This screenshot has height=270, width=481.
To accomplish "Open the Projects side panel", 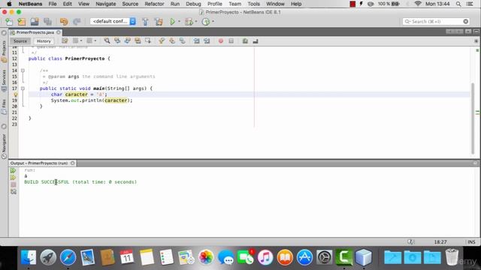I will point(4,52).
